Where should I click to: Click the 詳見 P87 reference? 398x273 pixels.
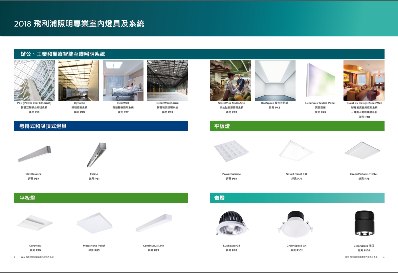(x=153, y=250)
